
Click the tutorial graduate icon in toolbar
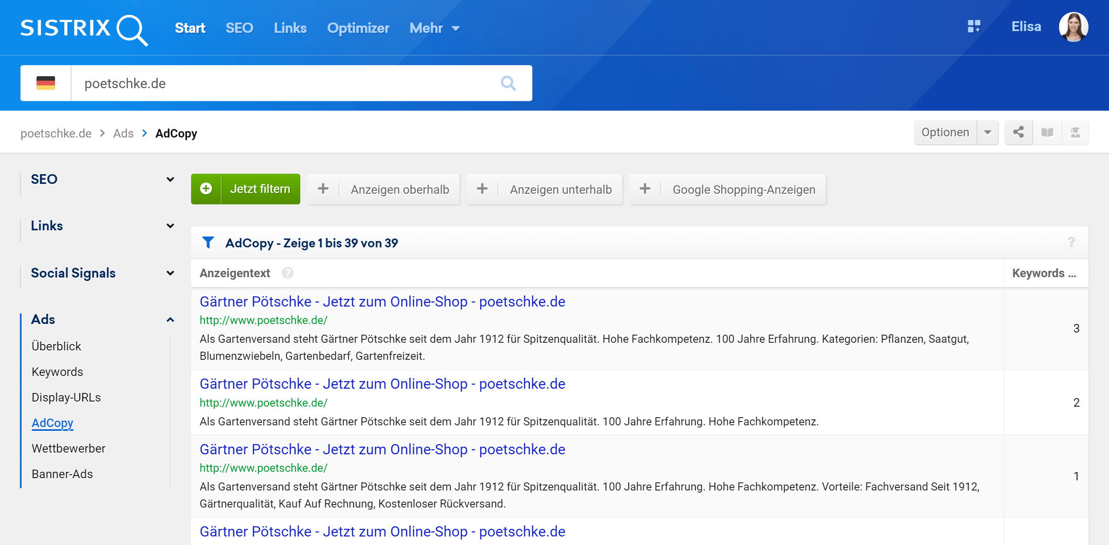click(1075, 132)
